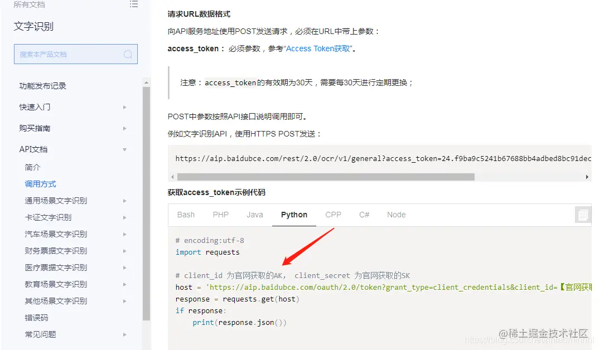The width and height of the screenshot is (599, 350).
Task: Click the 文字识别 product title
Action: click(x=33, y=26)
